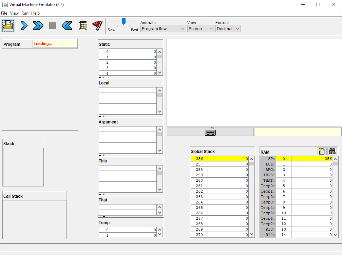The width and height of the screenshot is (342, 255).
Task: Open the Run menu
Action: coord(25,13)
